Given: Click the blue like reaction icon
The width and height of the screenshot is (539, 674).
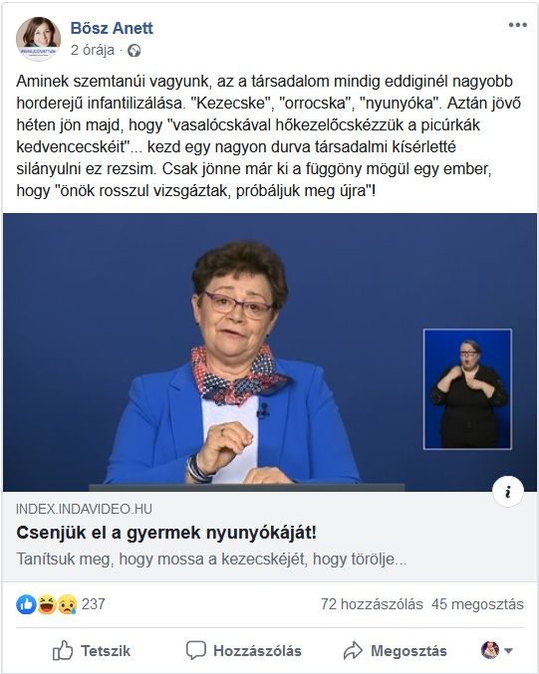Looking at the screenshot, I should point(26,604).
